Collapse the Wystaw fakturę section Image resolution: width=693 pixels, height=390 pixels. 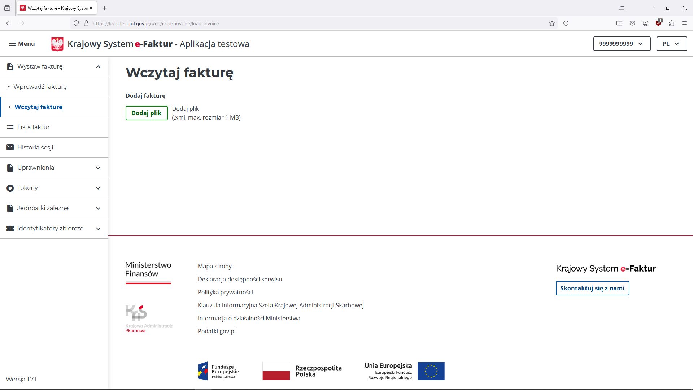click(x=98, y=67)
